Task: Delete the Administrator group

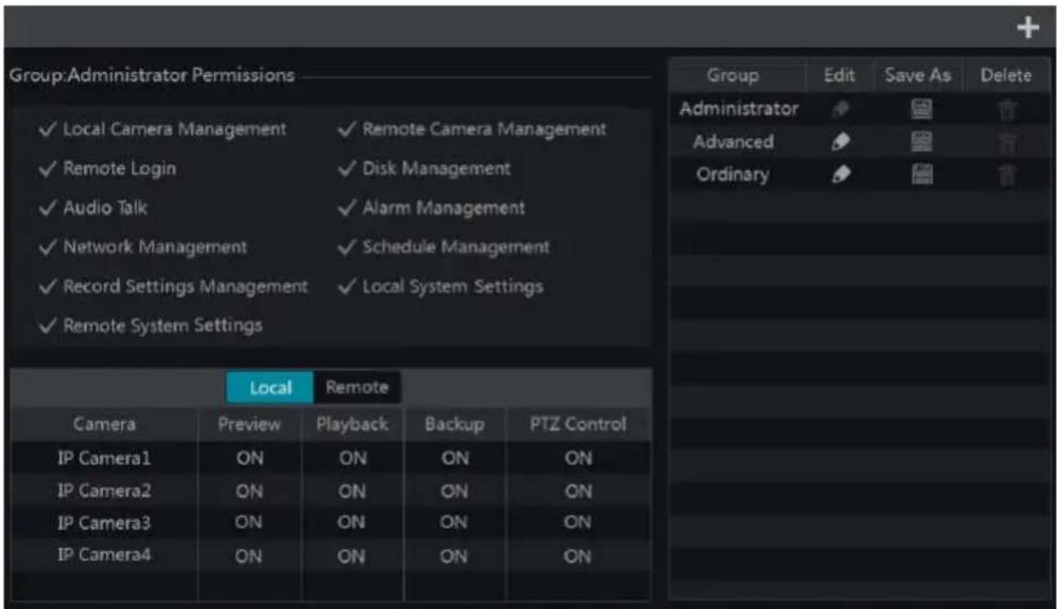Action: 1007,109
